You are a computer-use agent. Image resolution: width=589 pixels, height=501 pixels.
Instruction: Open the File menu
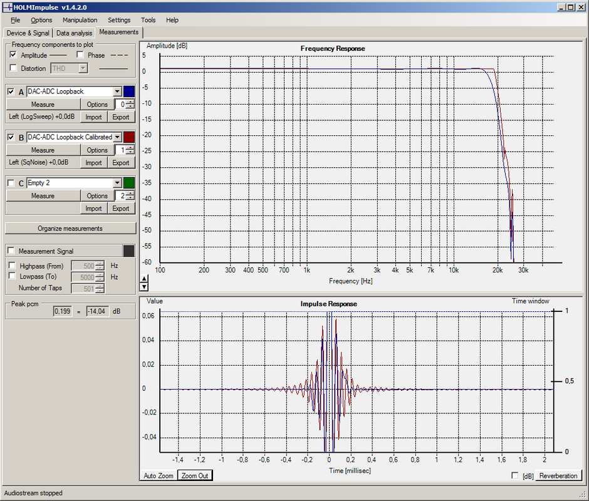[16, 20]
